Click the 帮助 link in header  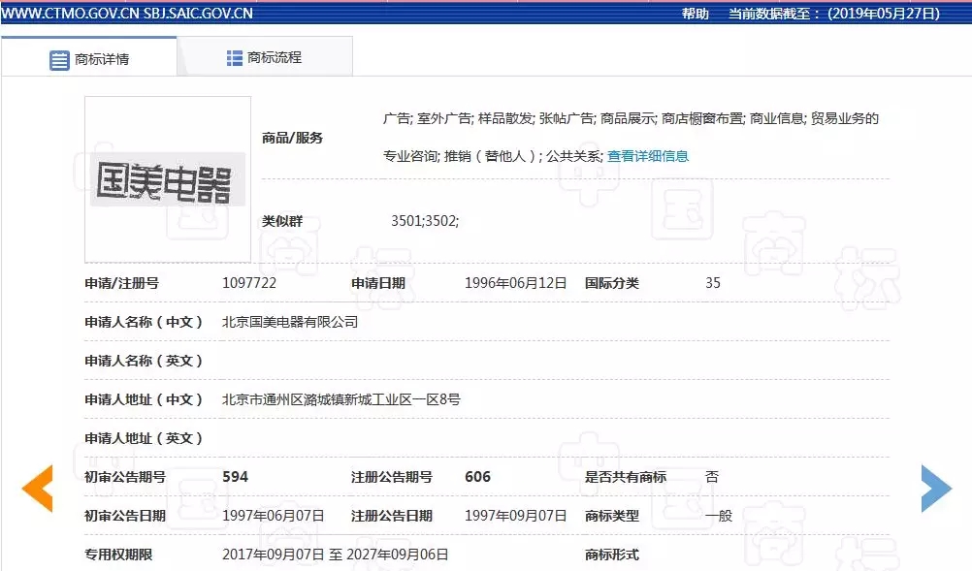[x=696, y=13]
